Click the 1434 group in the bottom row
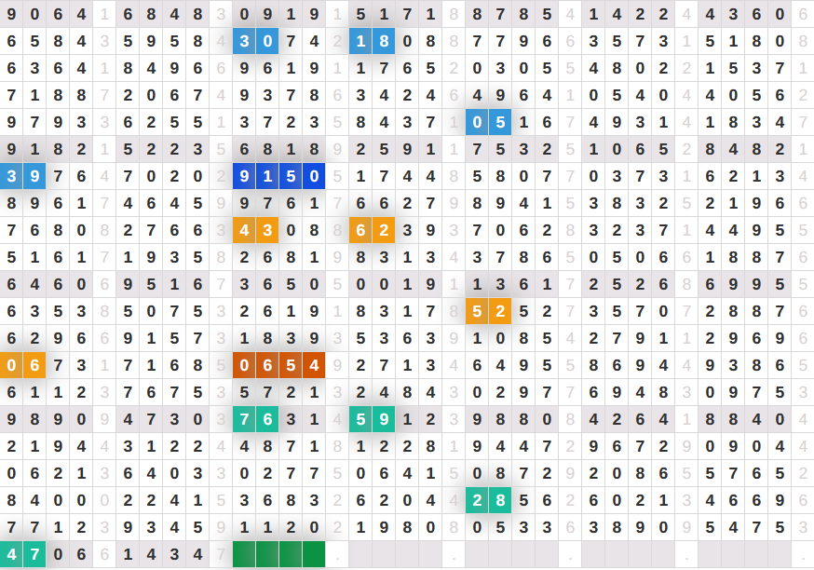The height and width of the screenshot is (570, 814). [x=162, y=554]
